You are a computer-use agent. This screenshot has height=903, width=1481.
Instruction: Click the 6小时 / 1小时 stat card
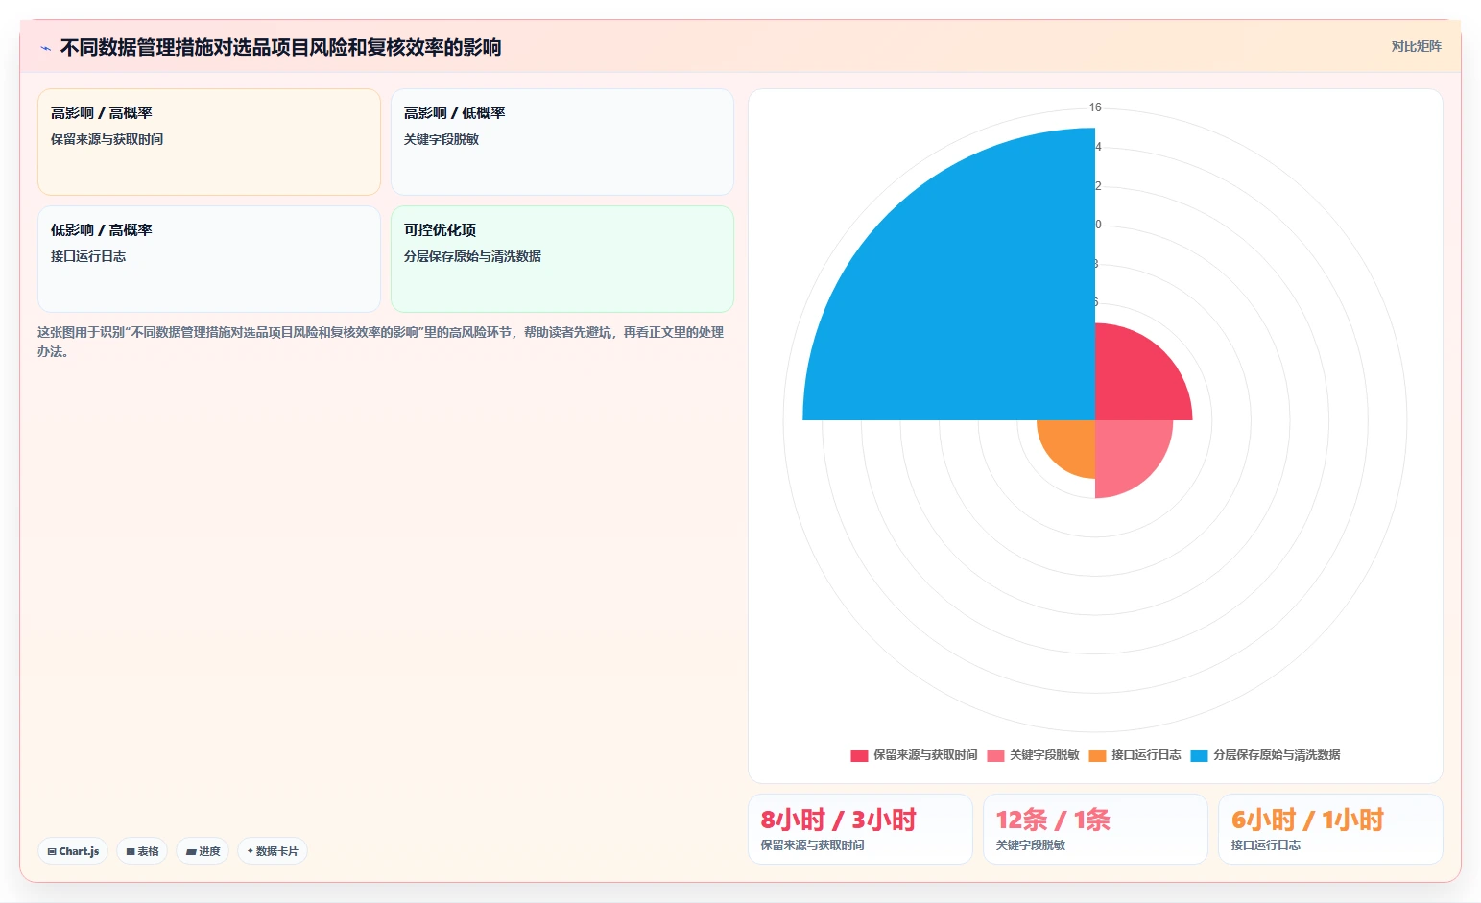[x=1330, y=829]
